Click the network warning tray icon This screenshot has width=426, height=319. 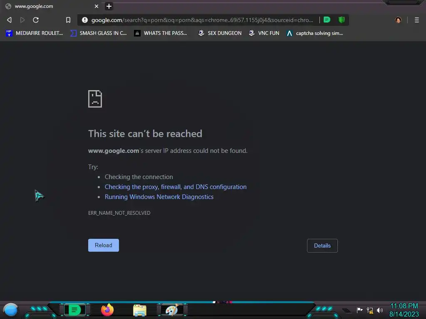370,310
